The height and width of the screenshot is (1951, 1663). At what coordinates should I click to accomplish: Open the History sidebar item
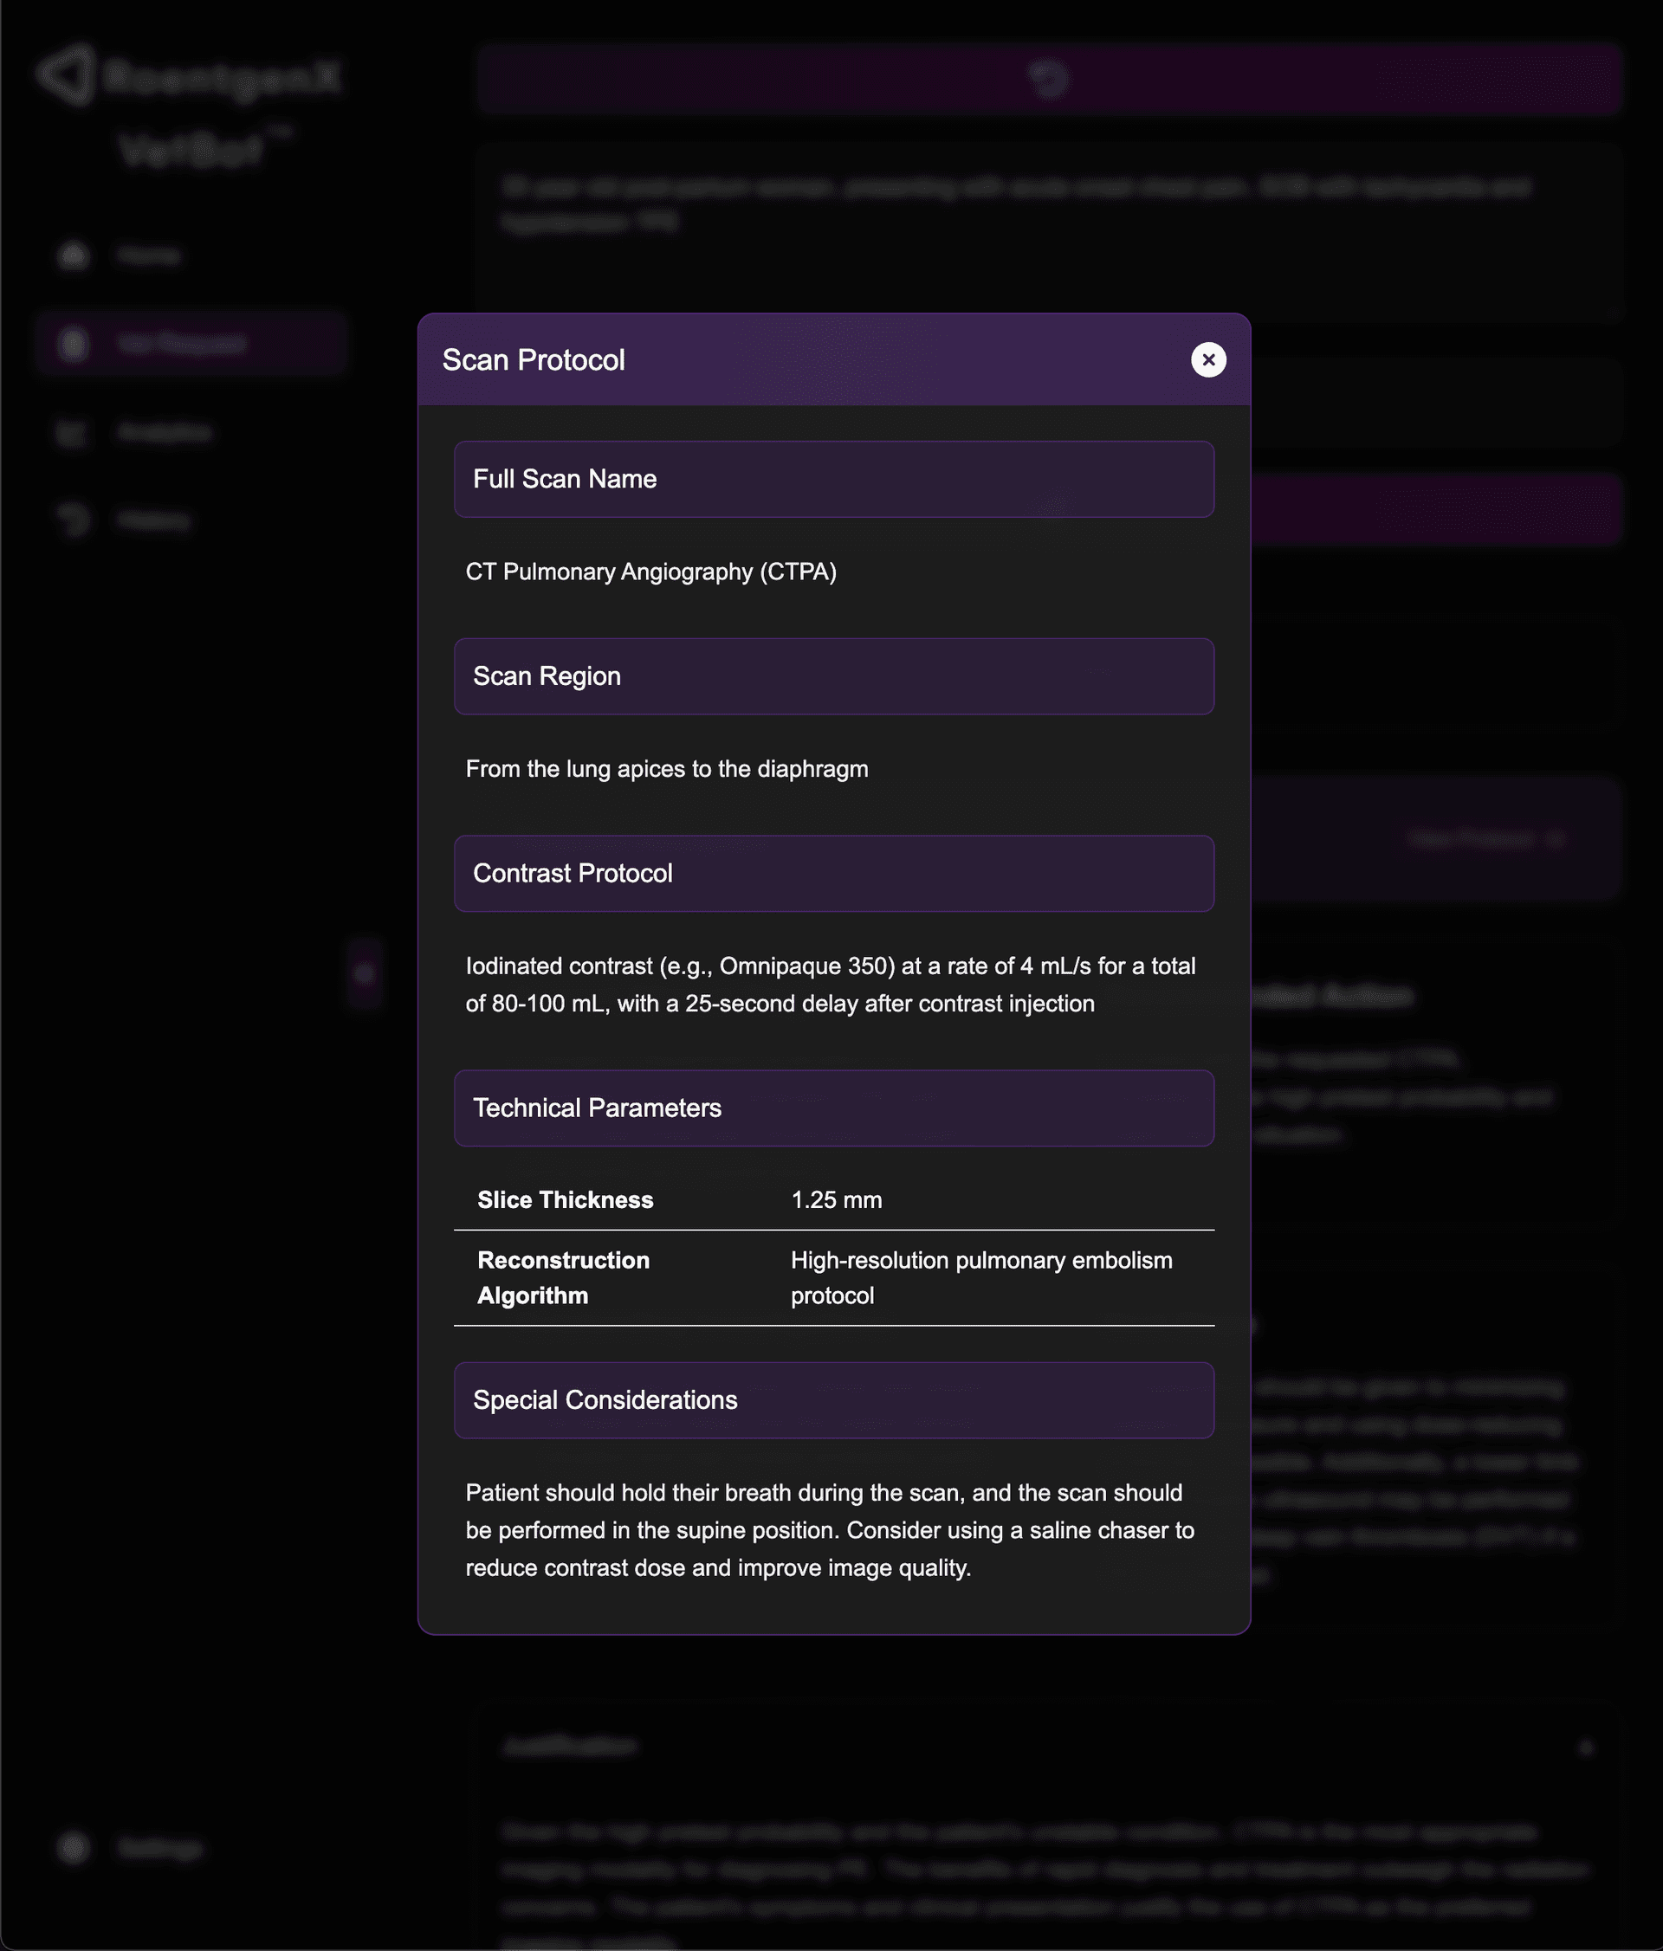click(x=153, y=520)
